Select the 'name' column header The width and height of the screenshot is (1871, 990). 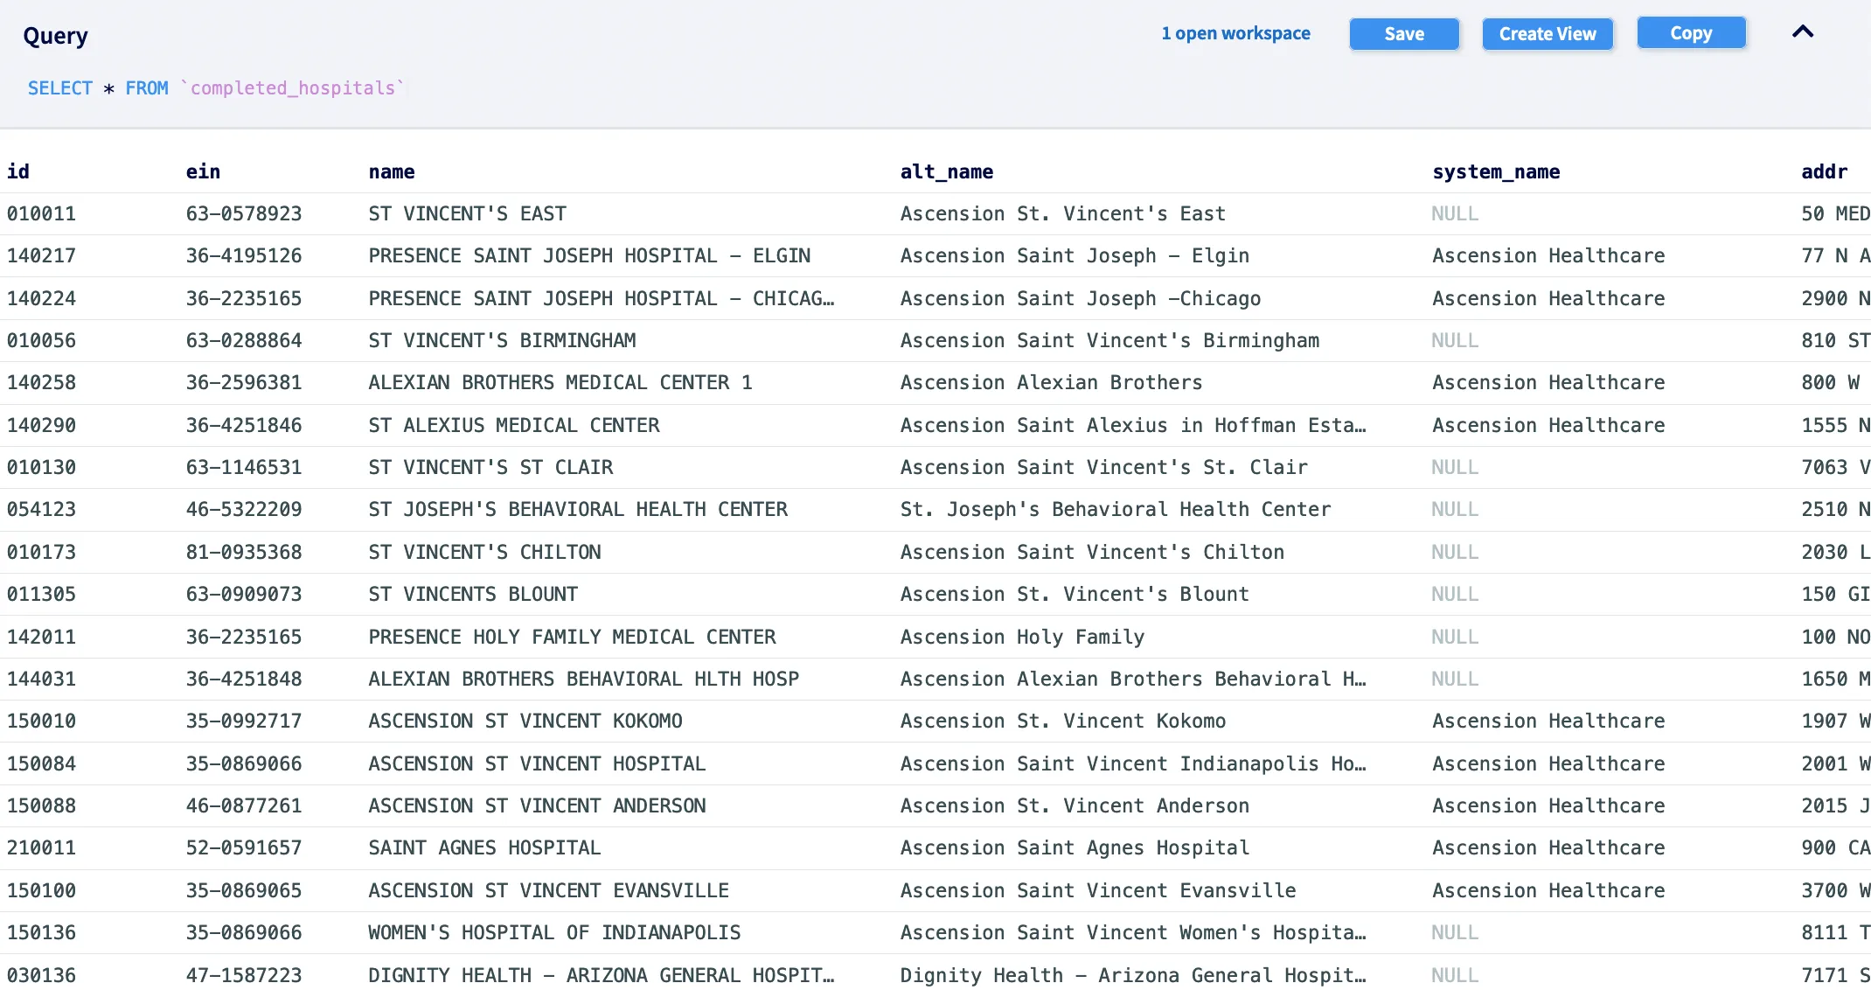point(392,171)
